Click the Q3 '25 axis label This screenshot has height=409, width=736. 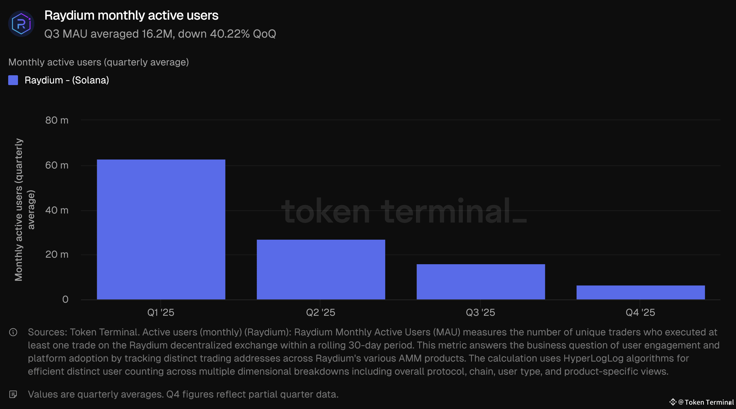pos(480,312)
